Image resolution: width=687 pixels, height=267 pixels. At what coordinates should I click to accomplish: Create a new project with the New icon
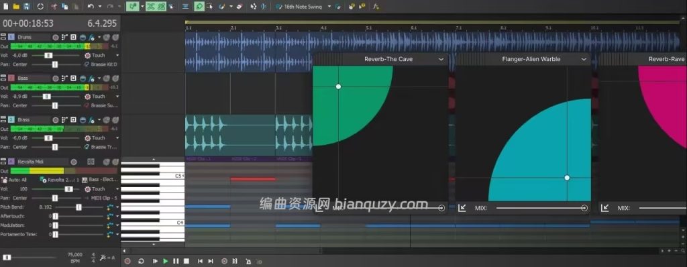click(x=5, y=7)
